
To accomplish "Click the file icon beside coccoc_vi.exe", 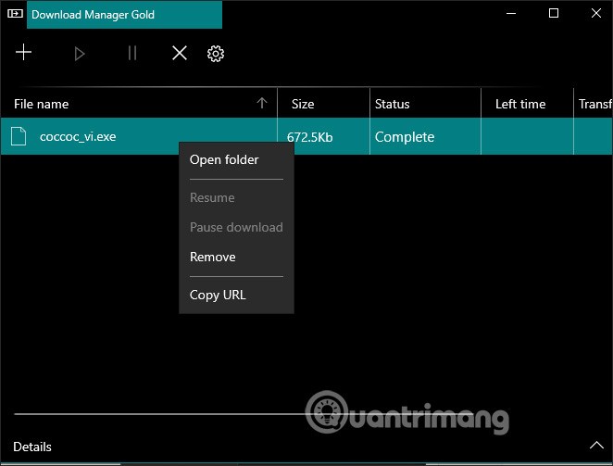I will click(x=19, y=136).
